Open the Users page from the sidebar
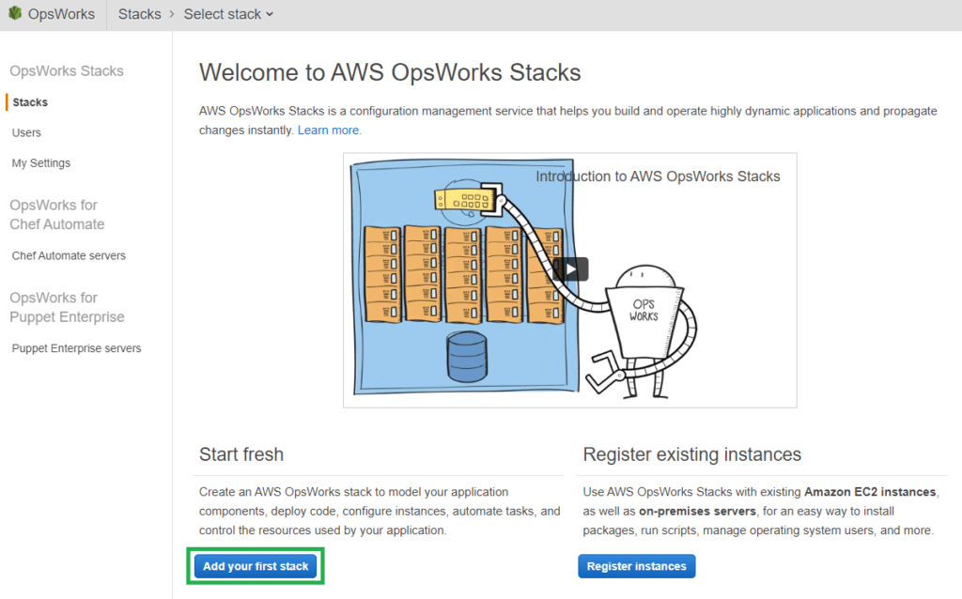 coord(25,132)
